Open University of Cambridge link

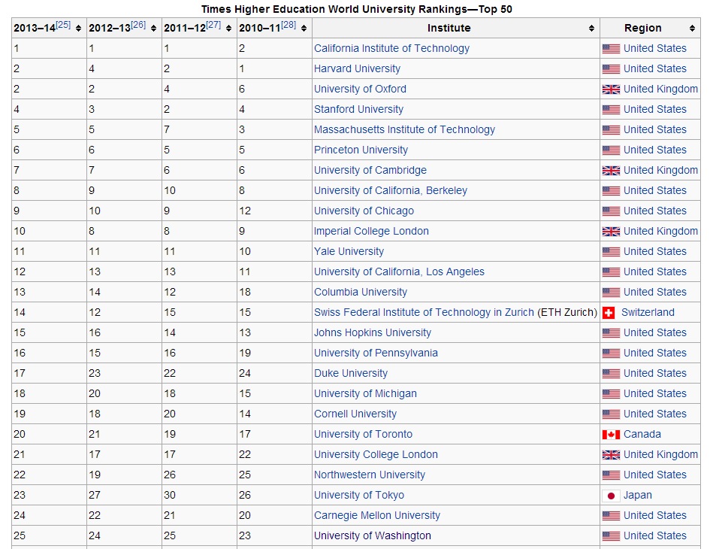pos(370,170)
